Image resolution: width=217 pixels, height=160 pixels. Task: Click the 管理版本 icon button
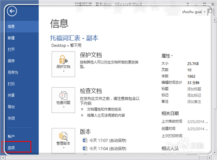tap(63, 141)
